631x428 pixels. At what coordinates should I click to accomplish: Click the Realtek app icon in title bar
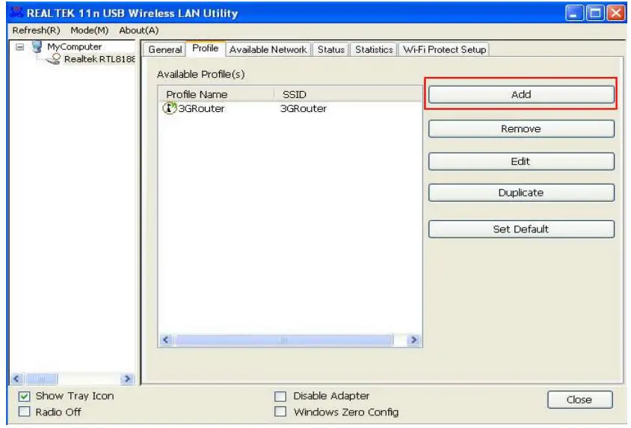(x=16, y=13)
